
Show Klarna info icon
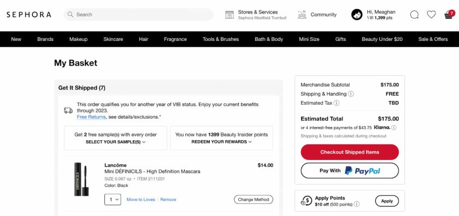(x=394, y=128)
